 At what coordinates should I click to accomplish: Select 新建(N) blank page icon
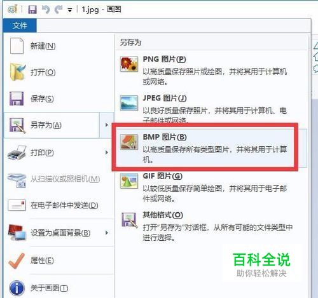tap(17, 46)
